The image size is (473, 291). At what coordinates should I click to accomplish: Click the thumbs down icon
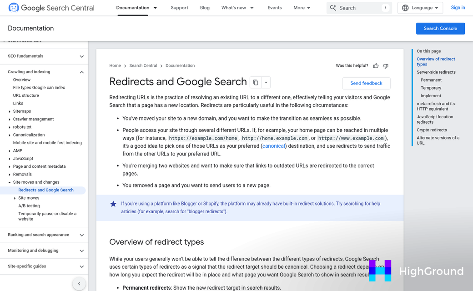[386, 66]
